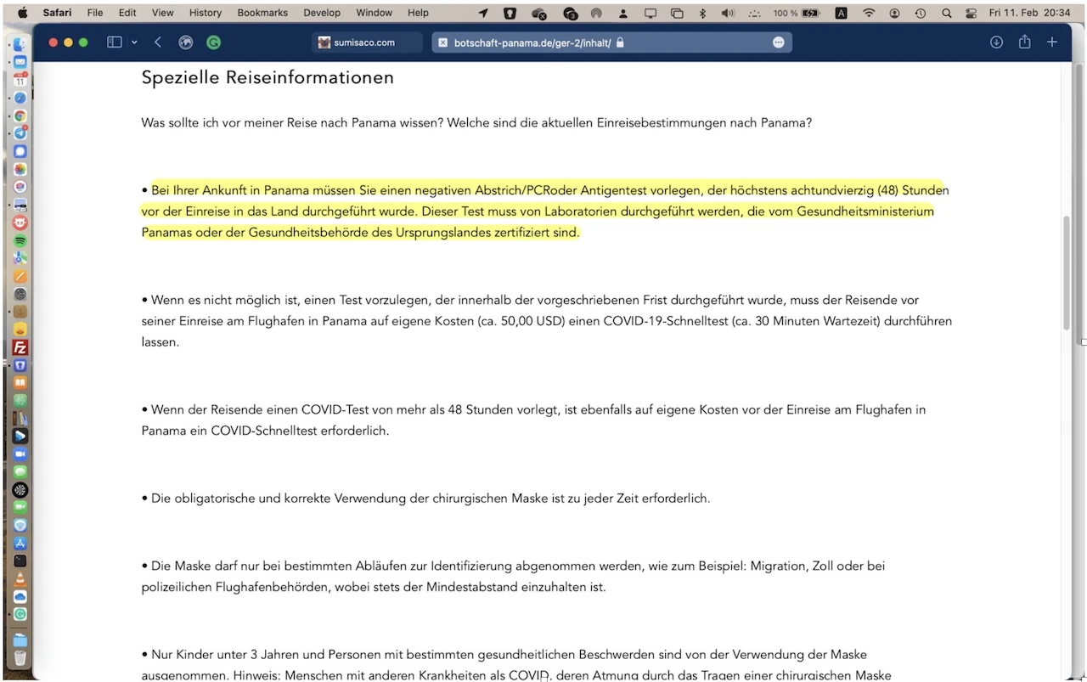
Task: Open the Wi-Fi menu
Action: pyautogui.click(x=868, y=13)
